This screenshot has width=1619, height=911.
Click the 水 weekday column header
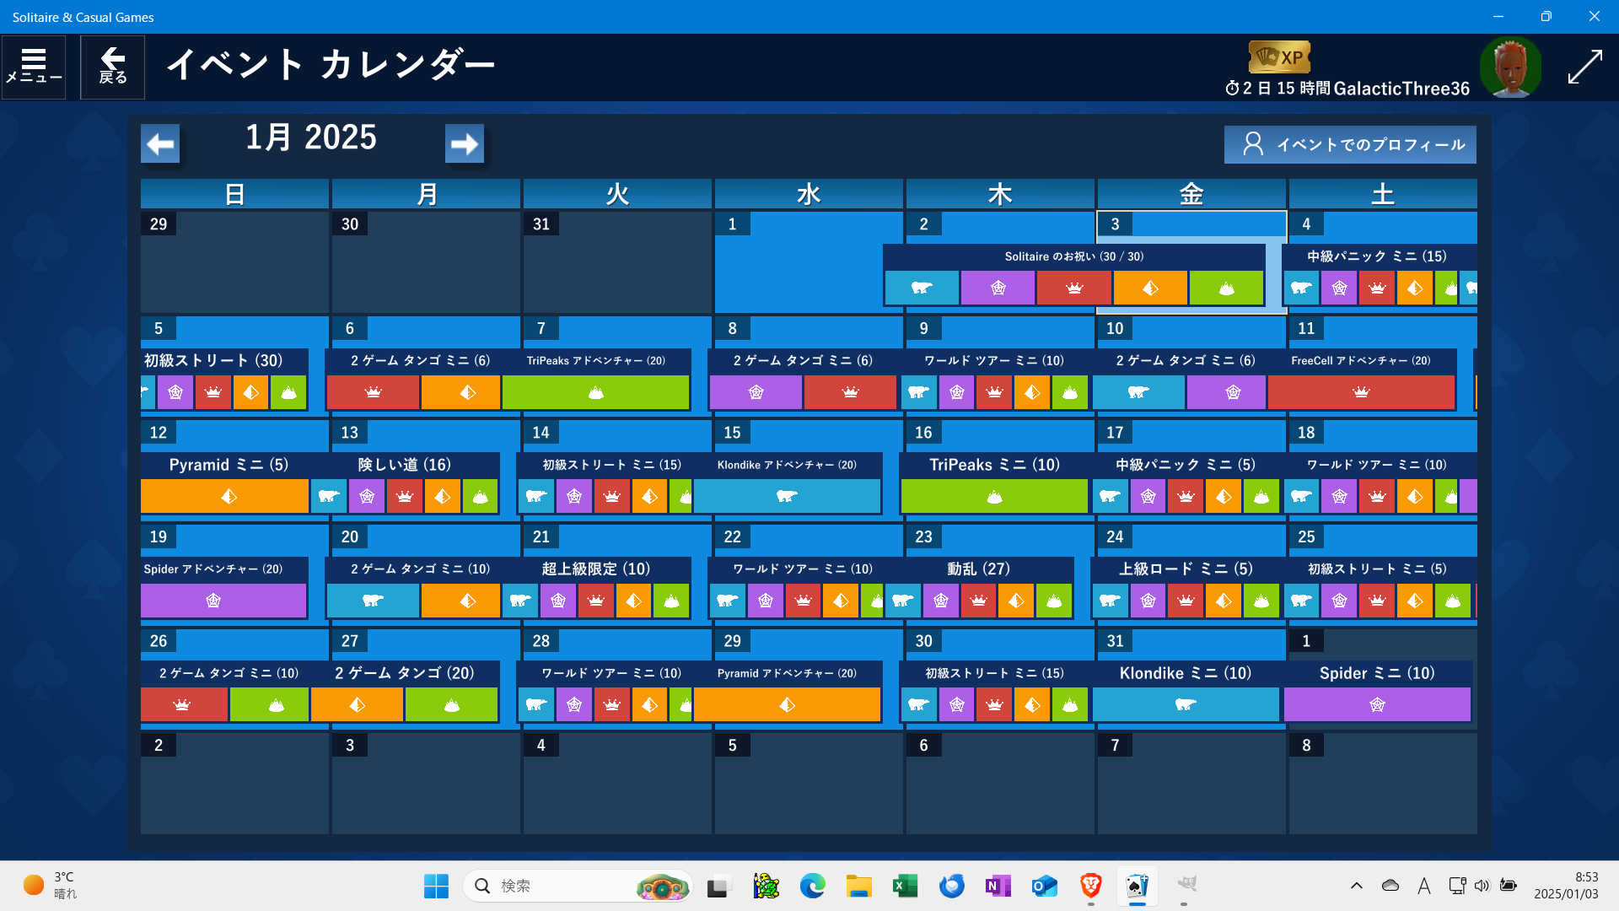809,194
